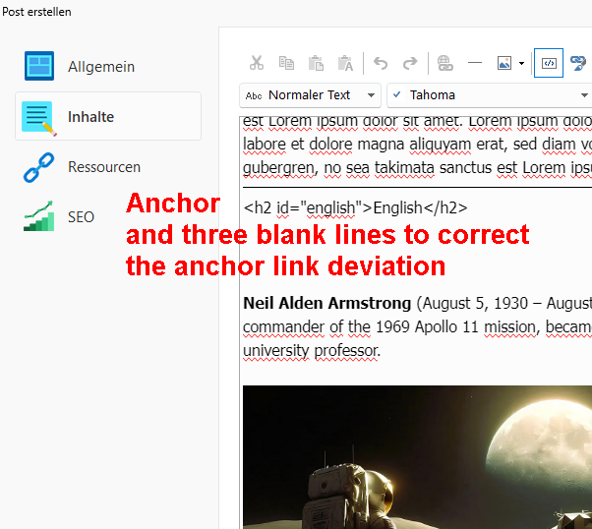Go to the Ressourcen section
Viewport: 592px width, 529px height.
(x=103, y=167)
